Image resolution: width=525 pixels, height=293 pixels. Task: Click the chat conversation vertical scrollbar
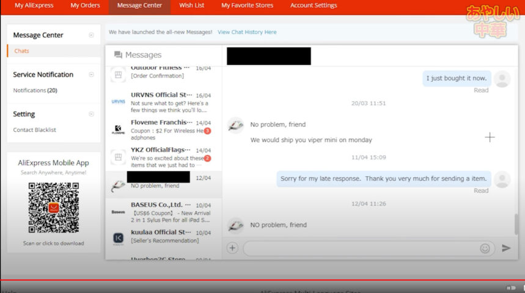[x=516, y=223]
